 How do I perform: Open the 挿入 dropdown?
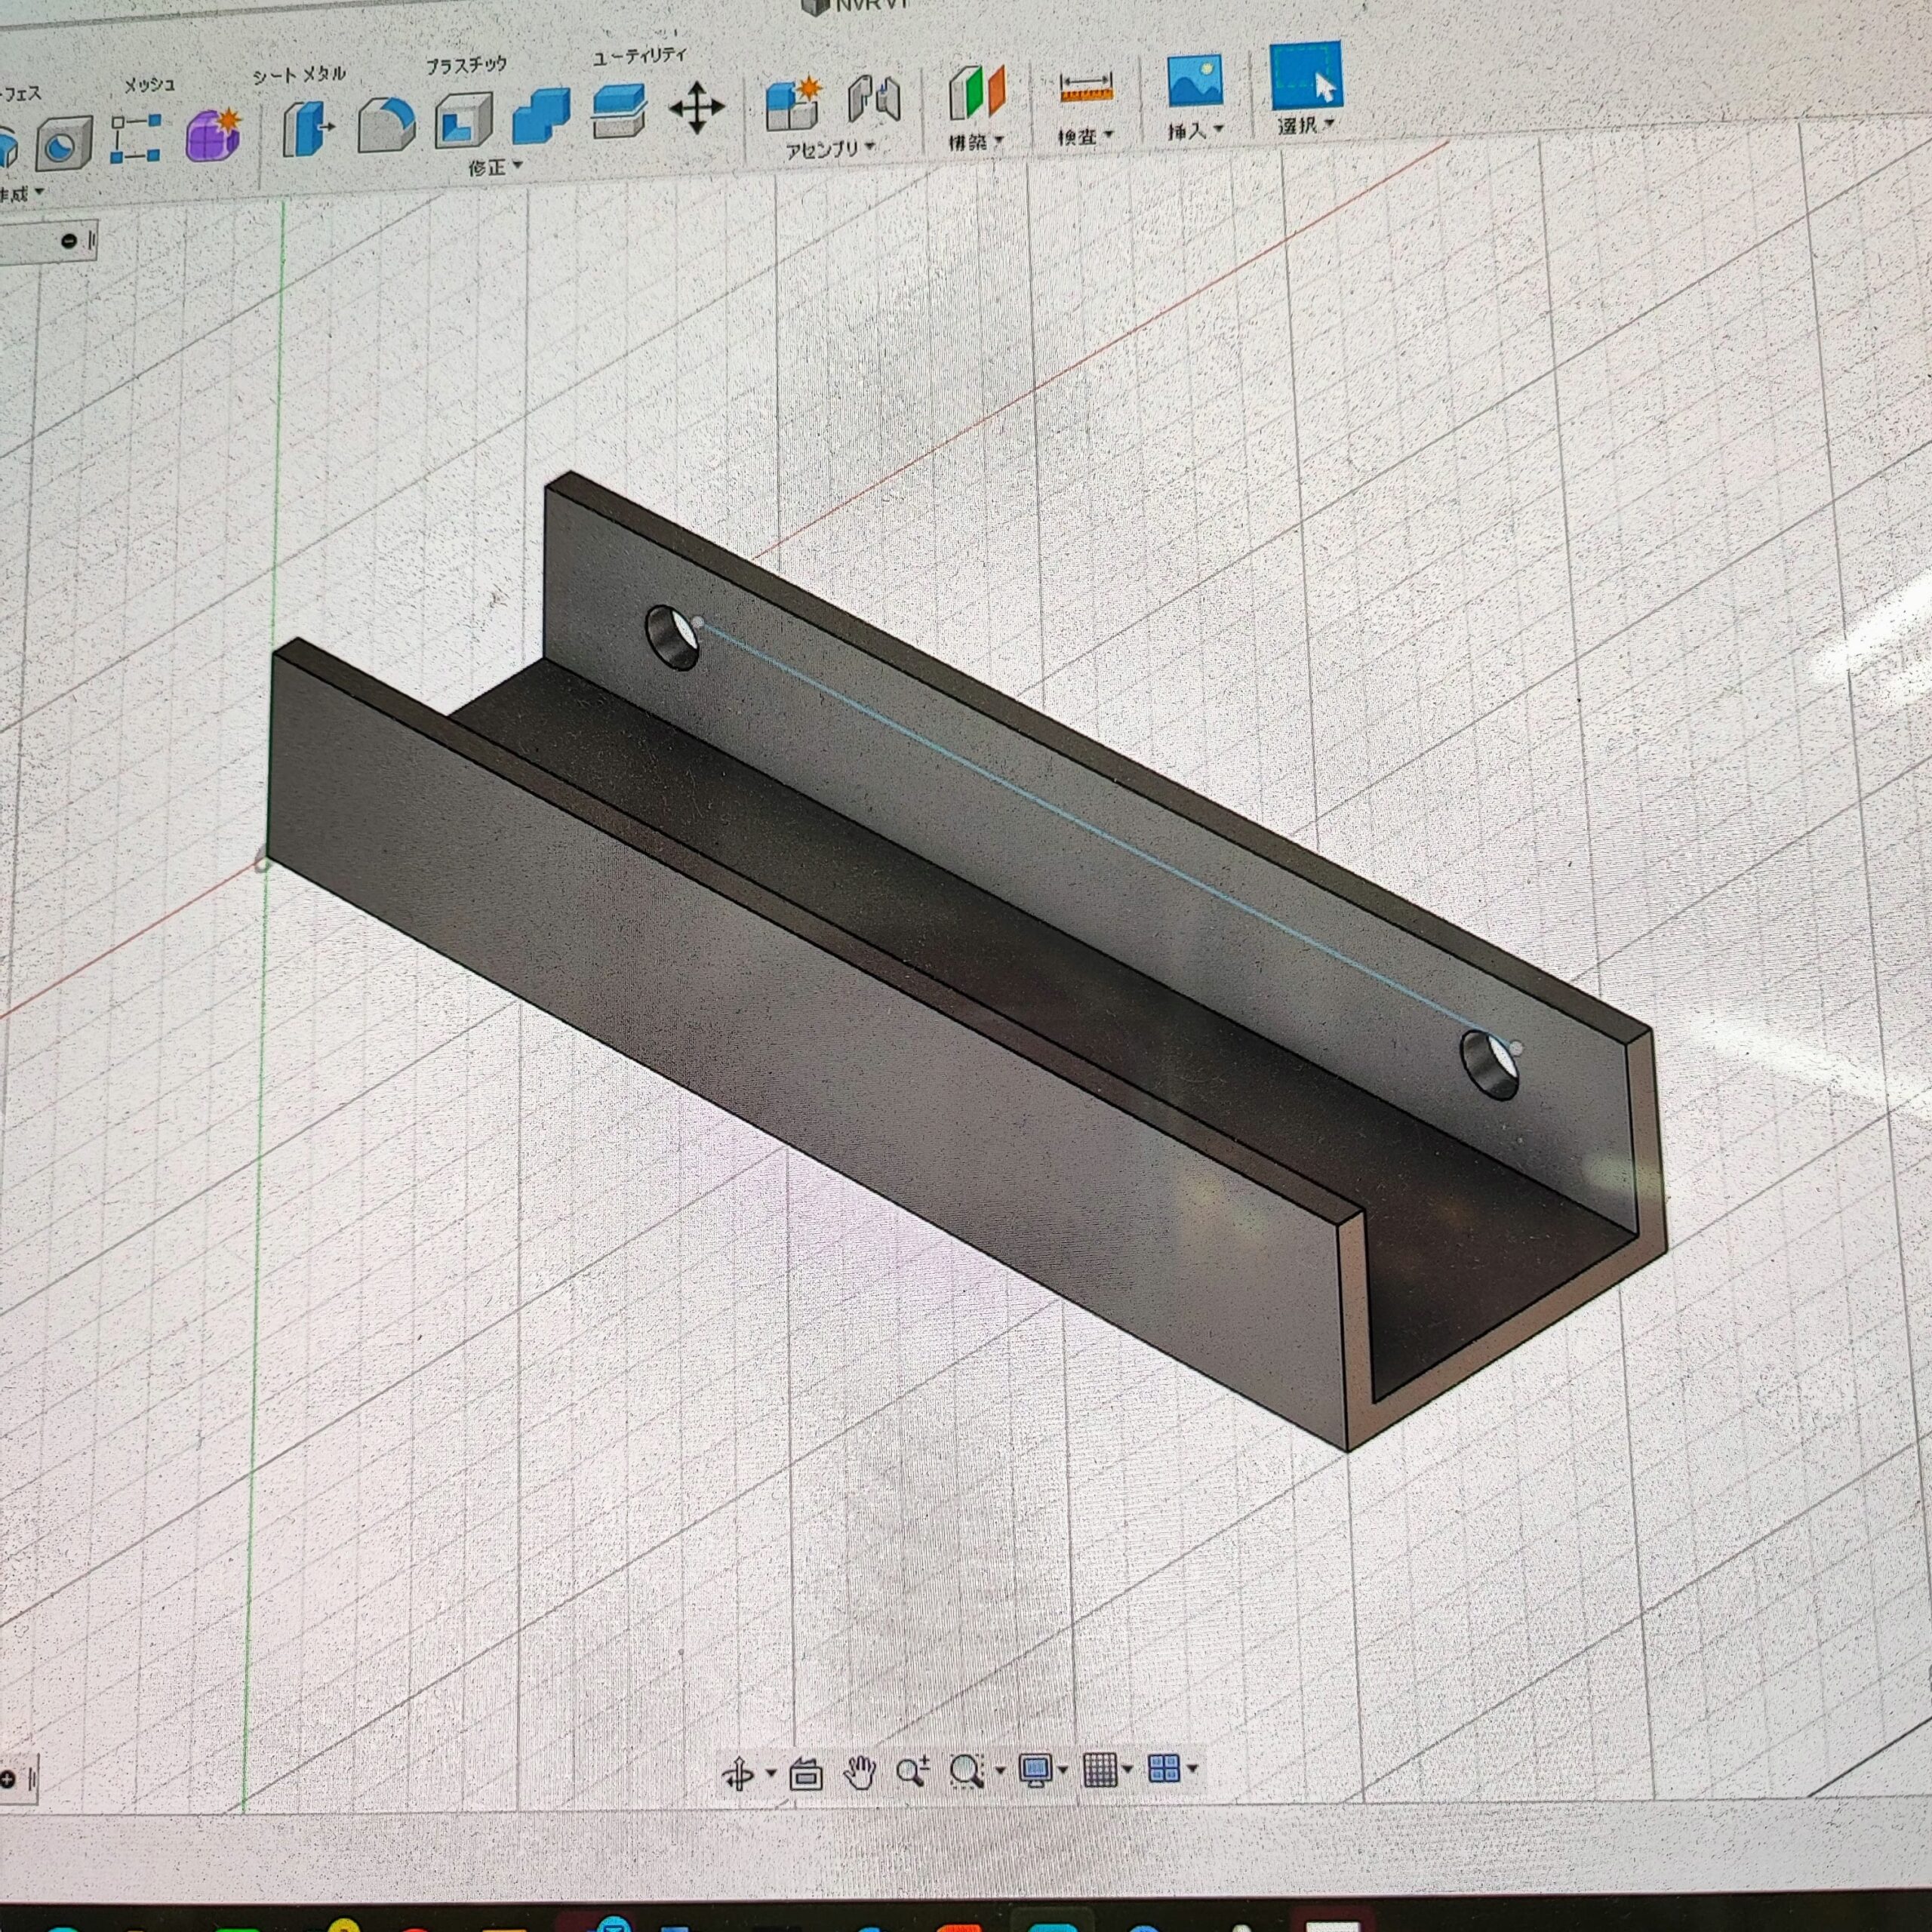point(1195,130)
